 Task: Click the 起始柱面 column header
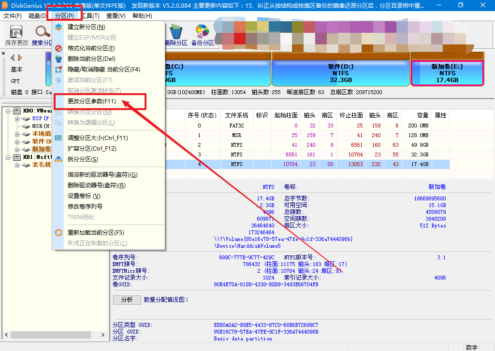(x=286, y=115)
